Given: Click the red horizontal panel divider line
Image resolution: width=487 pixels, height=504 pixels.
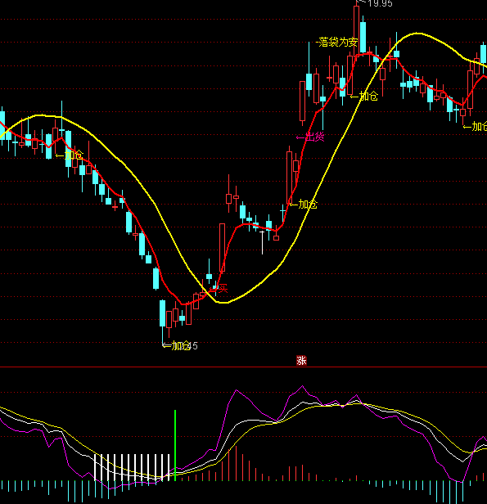Looking at the screenshot, I should tap(243, 367).
